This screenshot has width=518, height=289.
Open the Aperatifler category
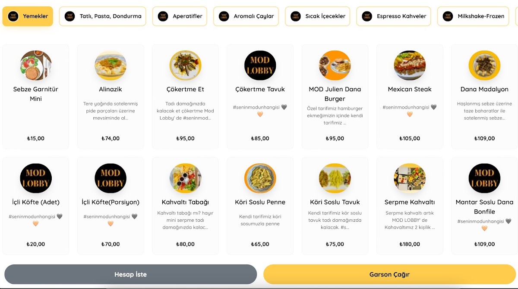pos(180,16)
